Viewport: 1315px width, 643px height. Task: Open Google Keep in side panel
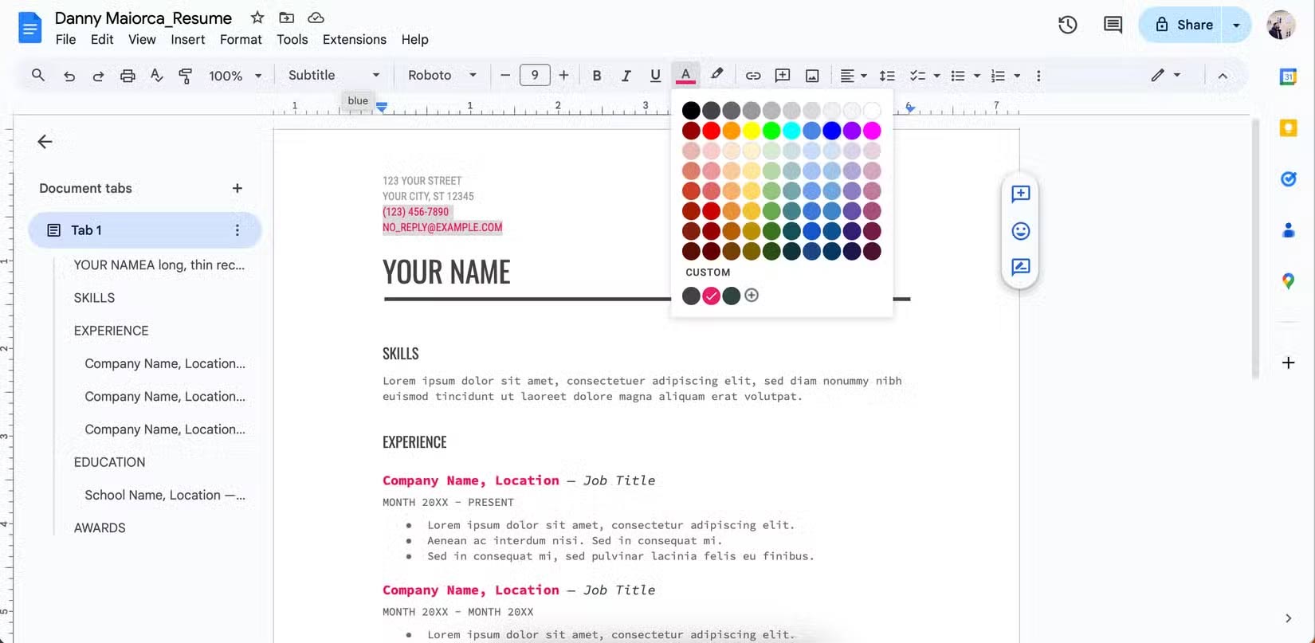point(1288,127)
